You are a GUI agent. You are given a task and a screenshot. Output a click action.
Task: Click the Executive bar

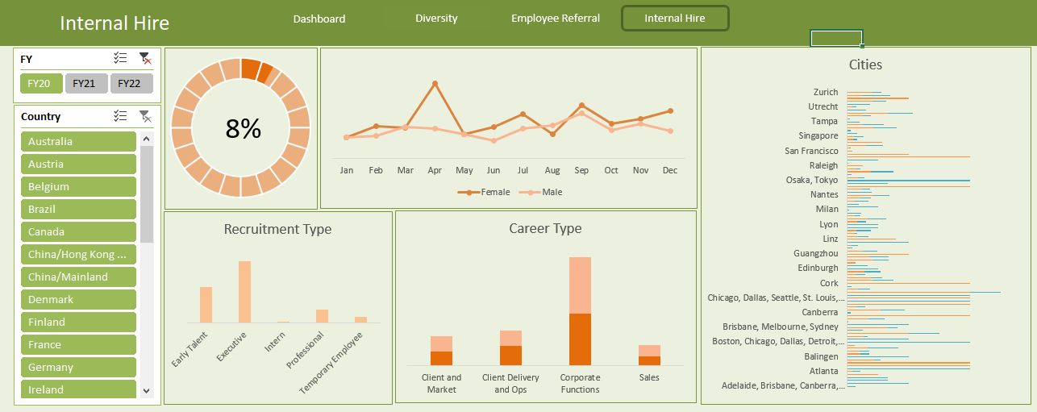pos(244,292)
